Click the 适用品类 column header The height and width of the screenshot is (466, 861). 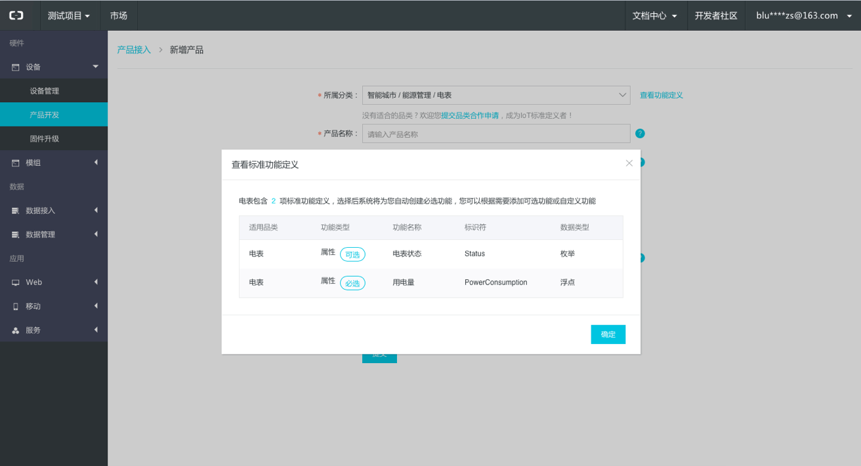pos(263,227)
